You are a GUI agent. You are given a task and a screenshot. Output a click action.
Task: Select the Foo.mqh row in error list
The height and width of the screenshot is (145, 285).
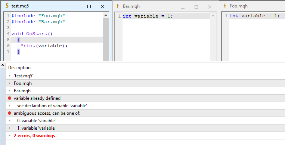pos(145,83)
